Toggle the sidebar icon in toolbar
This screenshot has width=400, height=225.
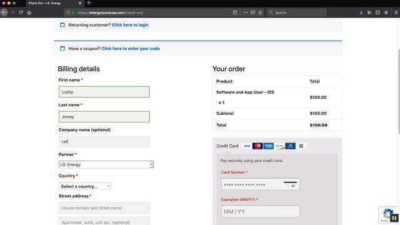click(377, 12)
